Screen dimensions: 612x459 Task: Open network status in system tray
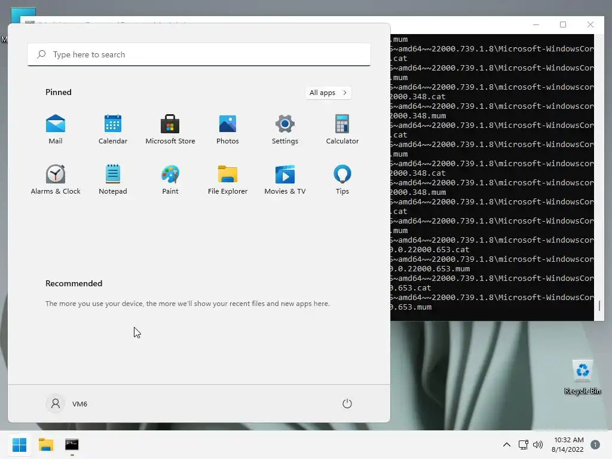524,445
